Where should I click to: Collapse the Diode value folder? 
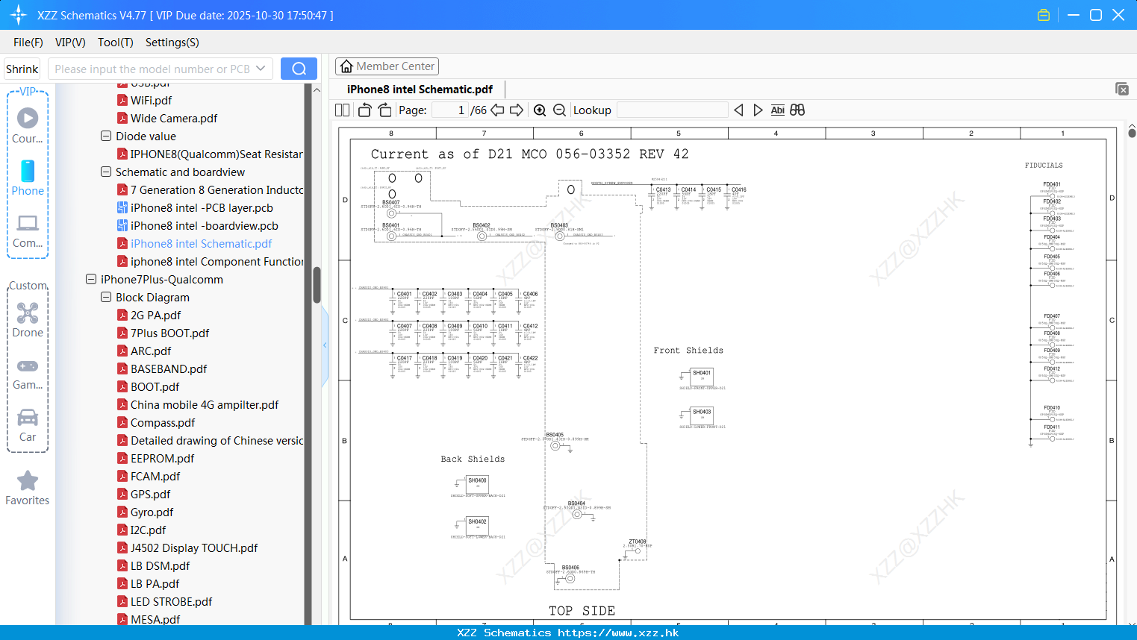click(x=106, y=137)
